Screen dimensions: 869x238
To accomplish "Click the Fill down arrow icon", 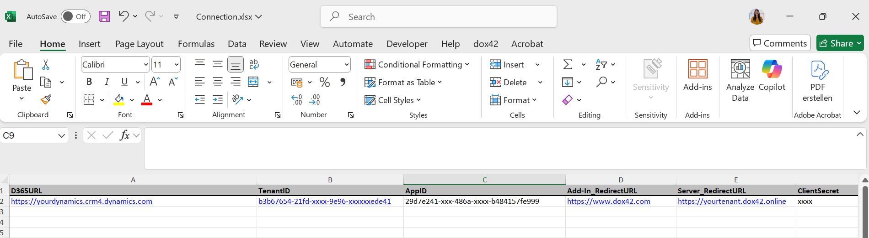I will [x=568, y=82].
